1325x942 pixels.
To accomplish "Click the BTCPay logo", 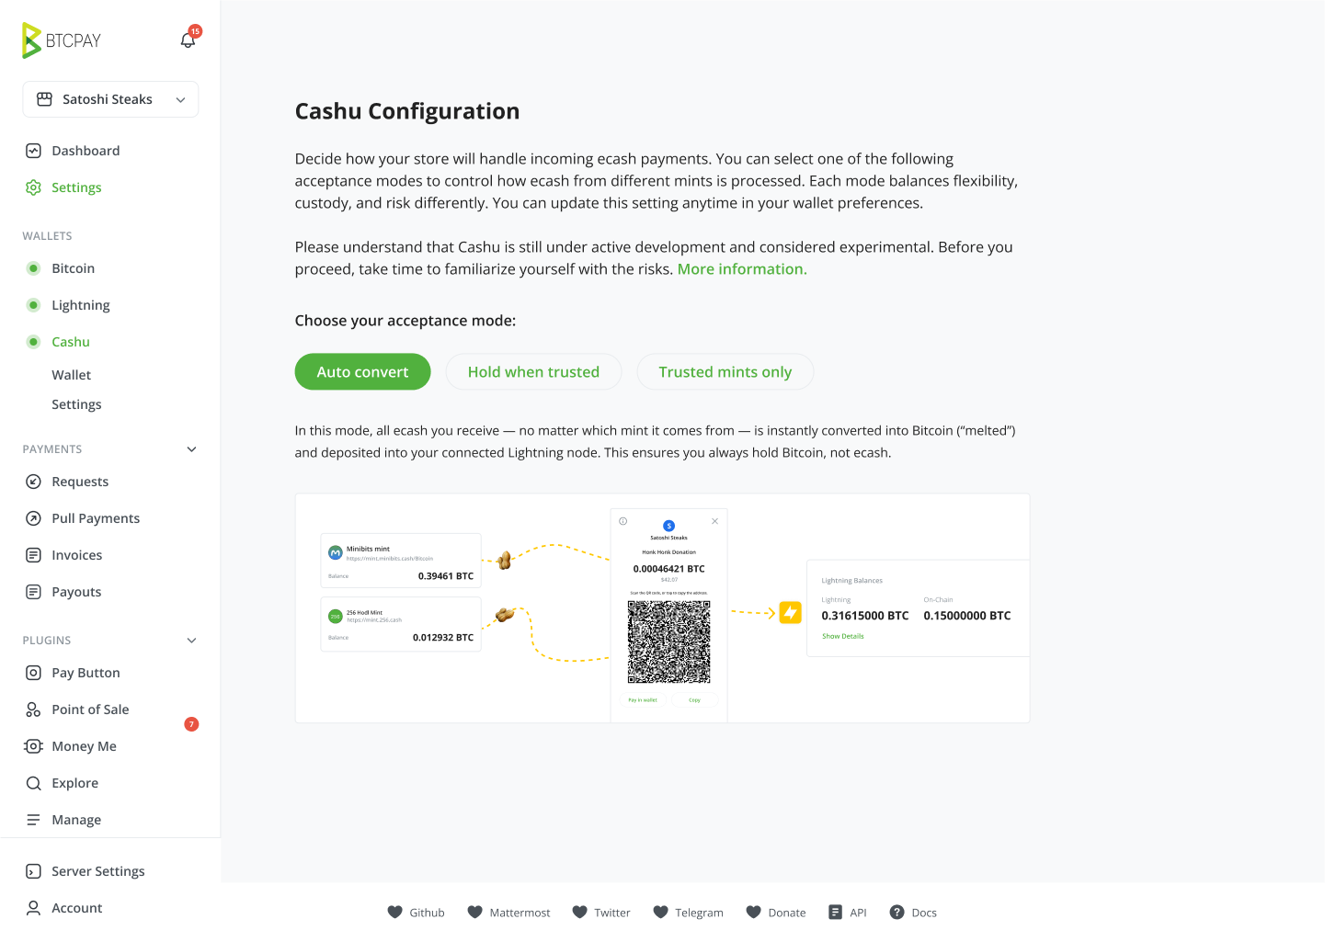I will 62,40.
